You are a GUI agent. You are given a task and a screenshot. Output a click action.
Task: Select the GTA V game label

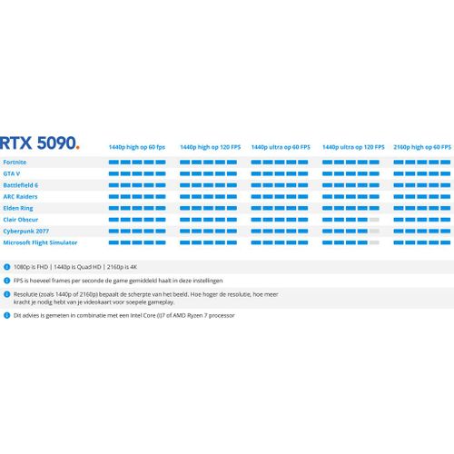point(12,173)
